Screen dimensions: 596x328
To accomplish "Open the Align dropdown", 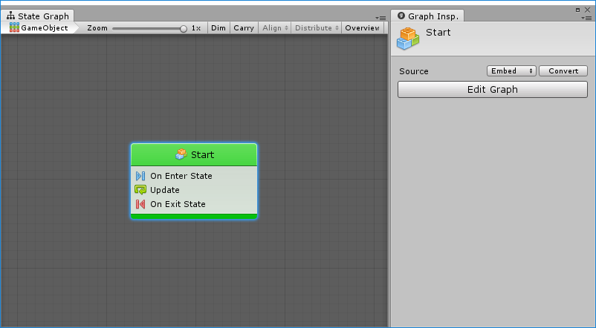I will tap(274, 27).
